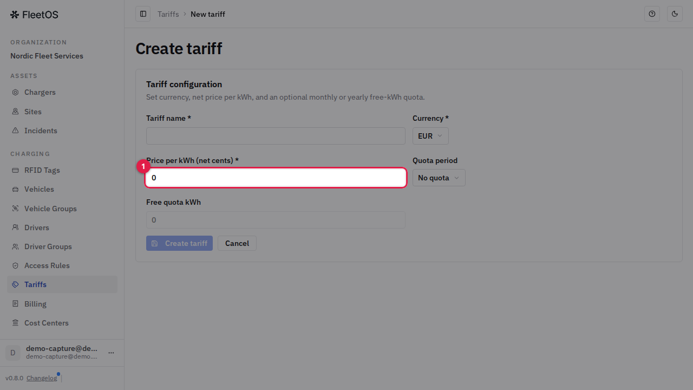Open Incidents page

click(x=62, y=131)
